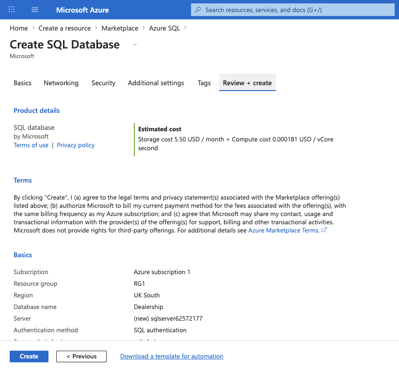Open the portal hamburger menu

[35, 10]
